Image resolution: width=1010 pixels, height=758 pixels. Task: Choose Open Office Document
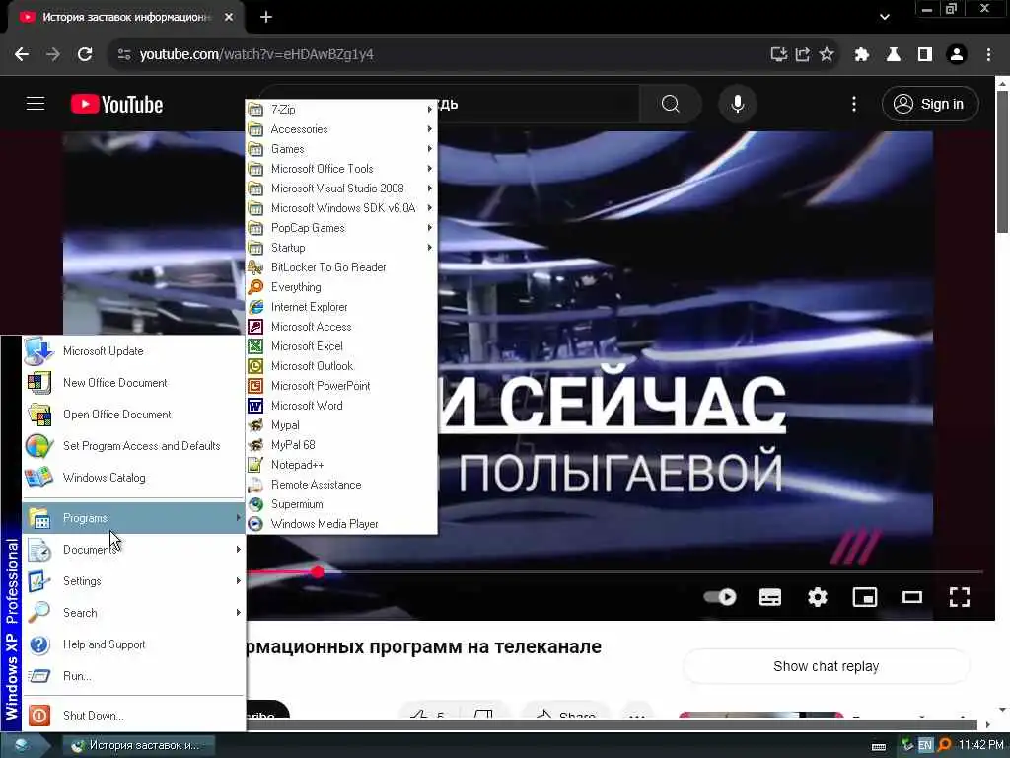point(133,415)
